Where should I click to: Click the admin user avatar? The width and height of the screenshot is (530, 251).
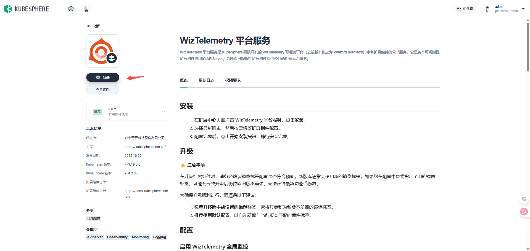click(487, 9)
